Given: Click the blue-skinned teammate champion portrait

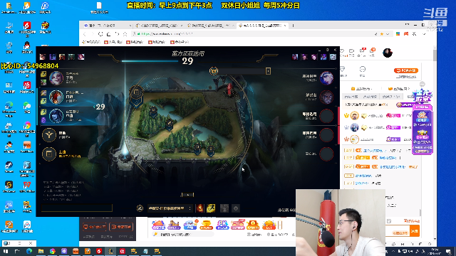Looking at the screenshot, I should pyautogui.click(x=56, y=116).
